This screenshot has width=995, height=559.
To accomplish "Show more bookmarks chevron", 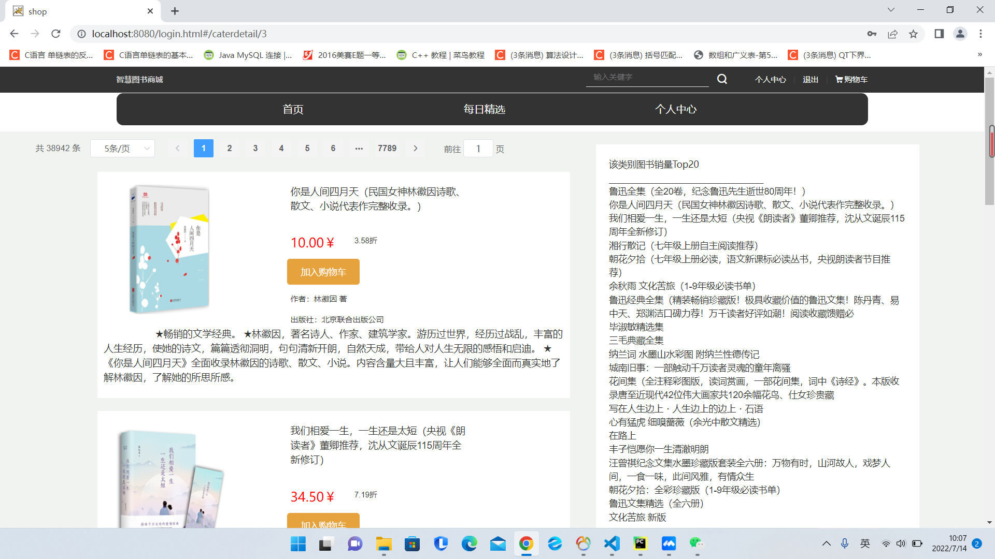I will [979, 55].
